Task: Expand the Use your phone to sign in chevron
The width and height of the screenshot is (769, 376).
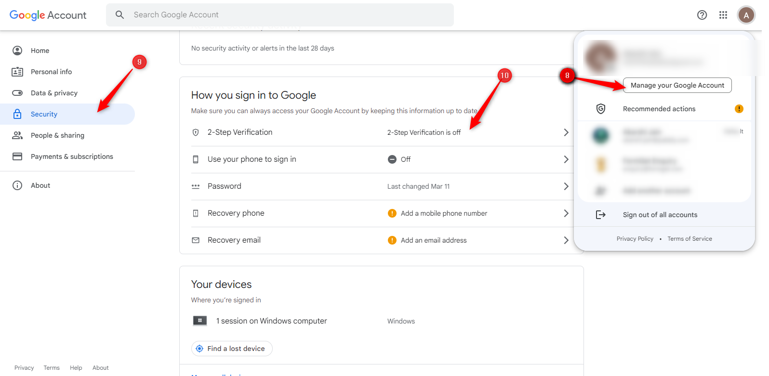Action: (566, 159)
